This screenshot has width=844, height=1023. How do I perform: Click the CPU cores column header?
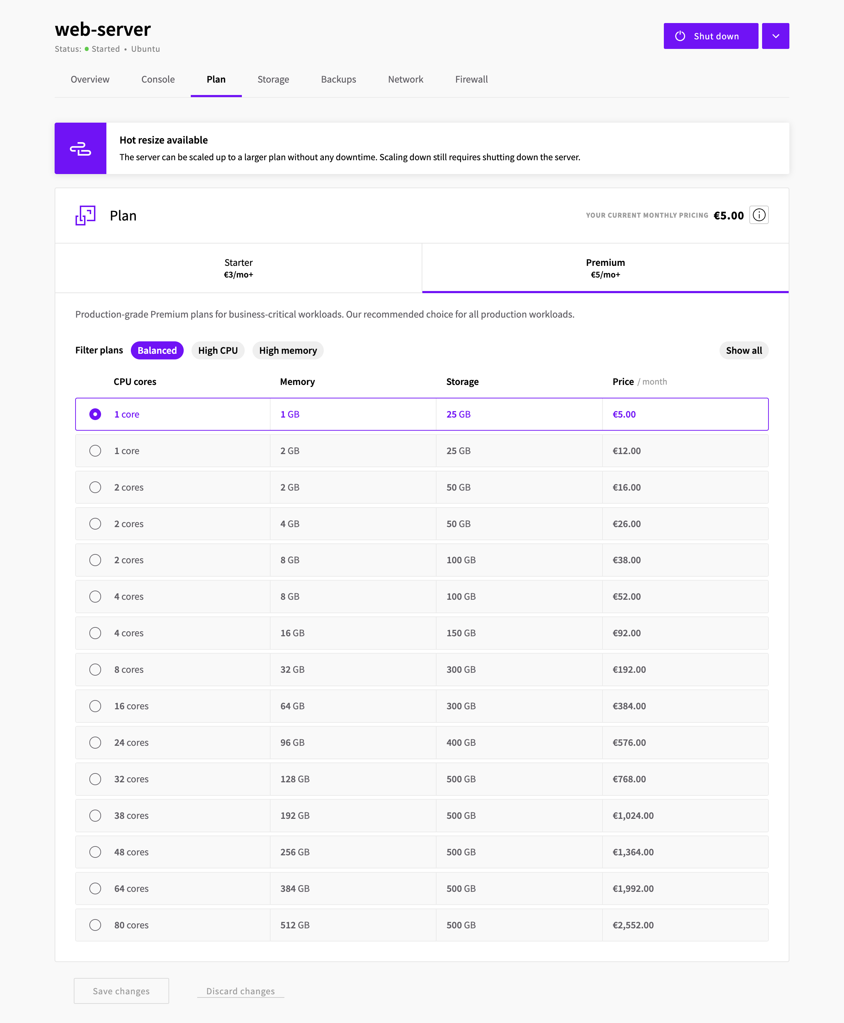135,381
